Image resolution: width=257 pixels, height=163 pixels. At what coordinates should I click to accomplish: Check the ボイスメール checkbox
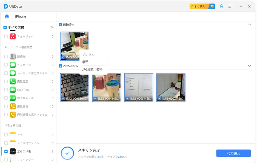click(x=6, y=98)
